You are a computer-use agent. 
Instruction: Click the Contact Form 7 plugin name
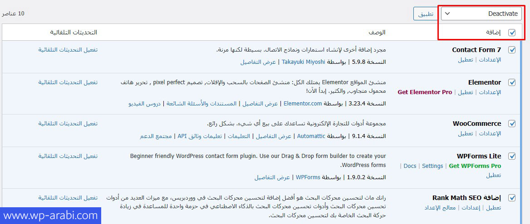point(476,50)
